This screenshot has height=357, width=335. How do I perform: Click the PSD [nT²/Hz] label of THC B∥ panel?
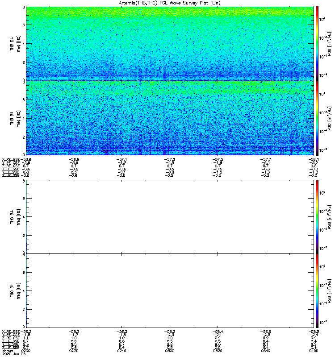point(330,291)
